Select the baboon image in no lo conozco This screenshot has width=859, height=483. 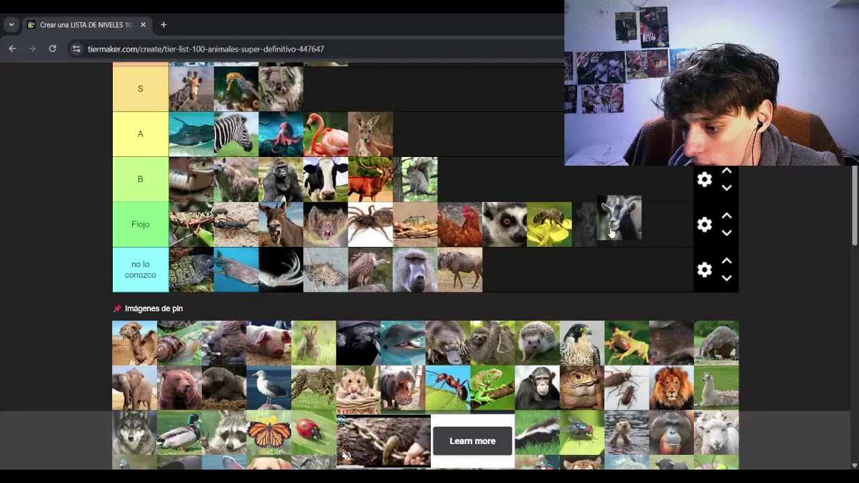(415, 270)
